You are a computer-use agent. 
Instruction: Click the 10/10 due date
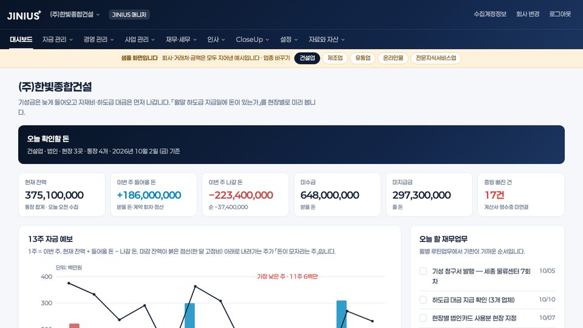pyautogui.click(x=547, y=299)
